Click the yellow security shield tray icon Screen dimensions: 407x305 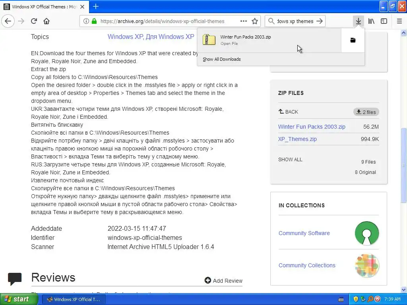[x=356, y=299]
